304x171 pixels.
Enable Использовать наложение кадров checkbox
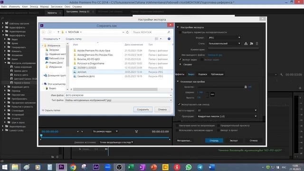177,130
